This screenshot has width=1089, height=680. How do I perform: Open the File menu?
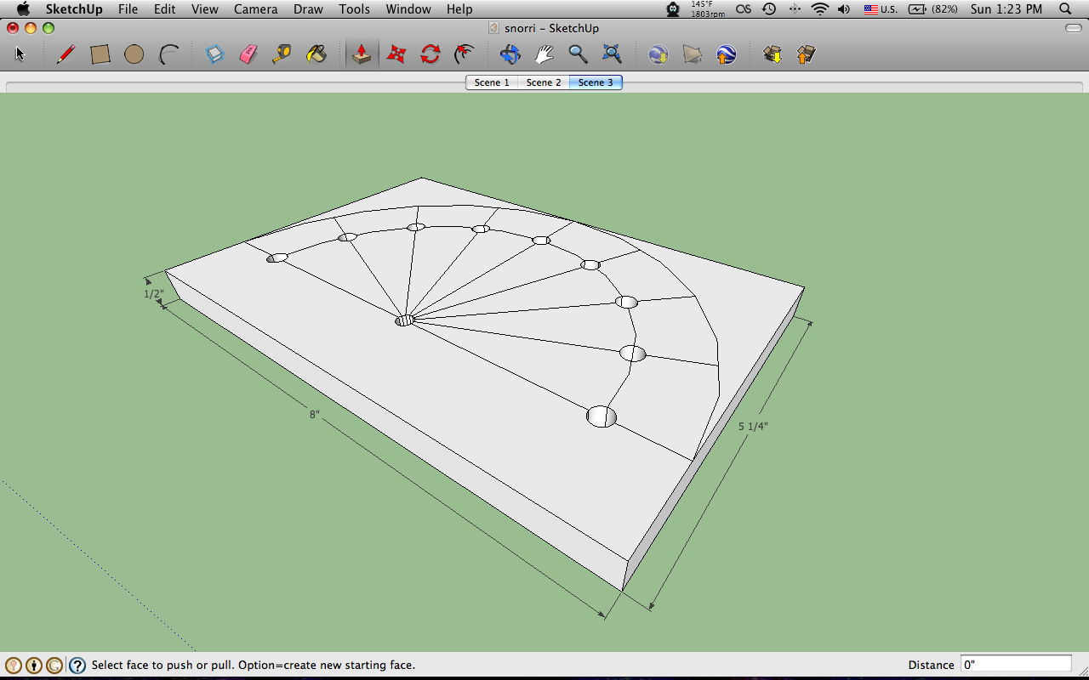(x=128, y=9)
